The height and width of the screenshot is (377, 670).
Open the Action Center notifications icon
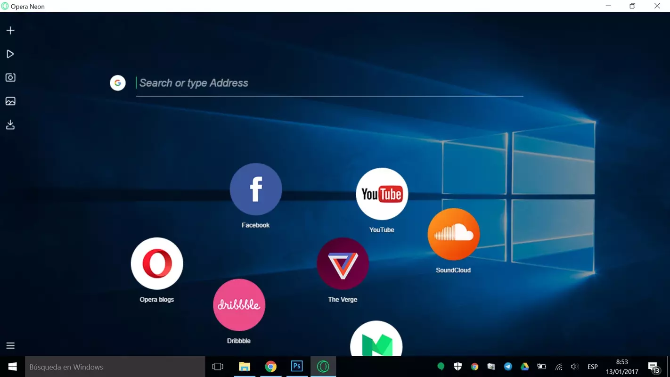coord(654,367)
